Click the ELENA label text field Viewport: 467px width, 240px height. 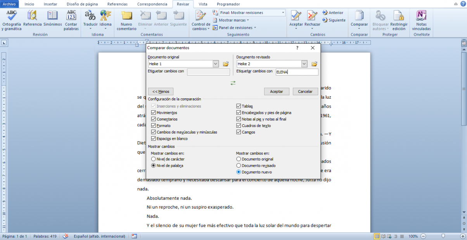point(297,72)
